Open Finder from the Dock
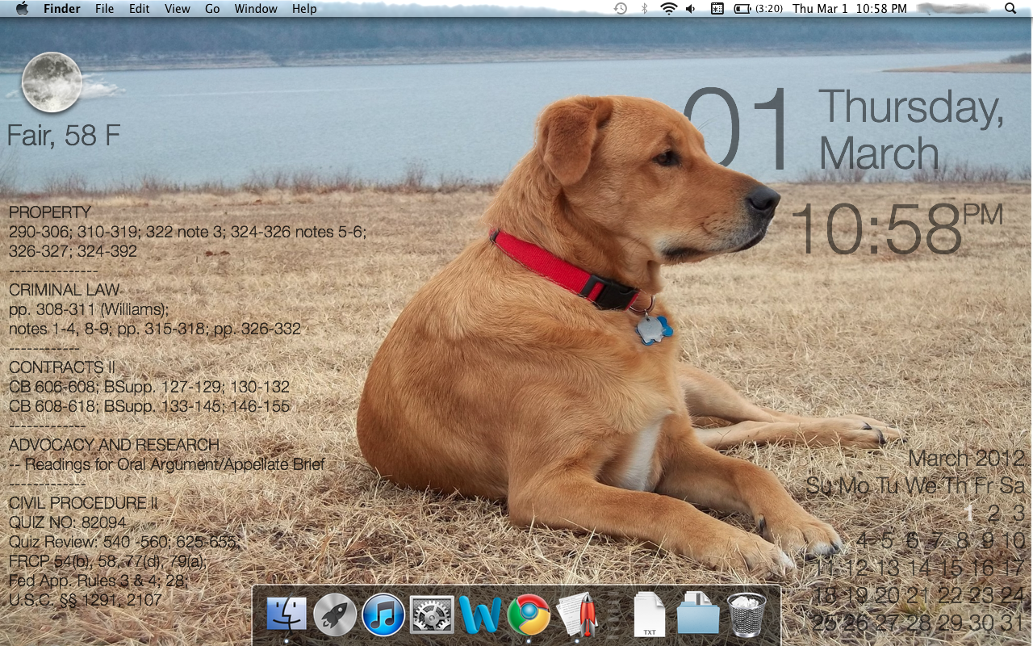 (286, 615)
